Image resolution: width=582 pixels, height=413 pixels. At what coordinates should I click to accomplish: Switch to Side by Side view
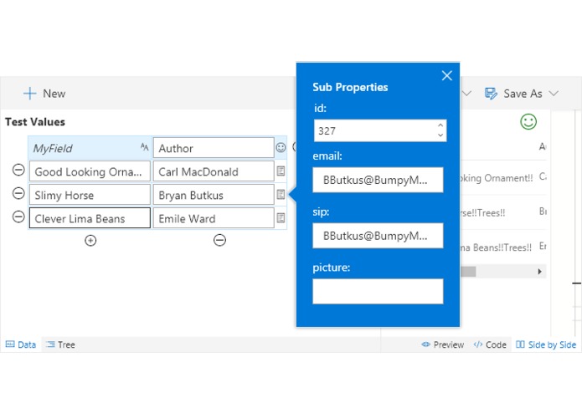[x=546, y=344]
